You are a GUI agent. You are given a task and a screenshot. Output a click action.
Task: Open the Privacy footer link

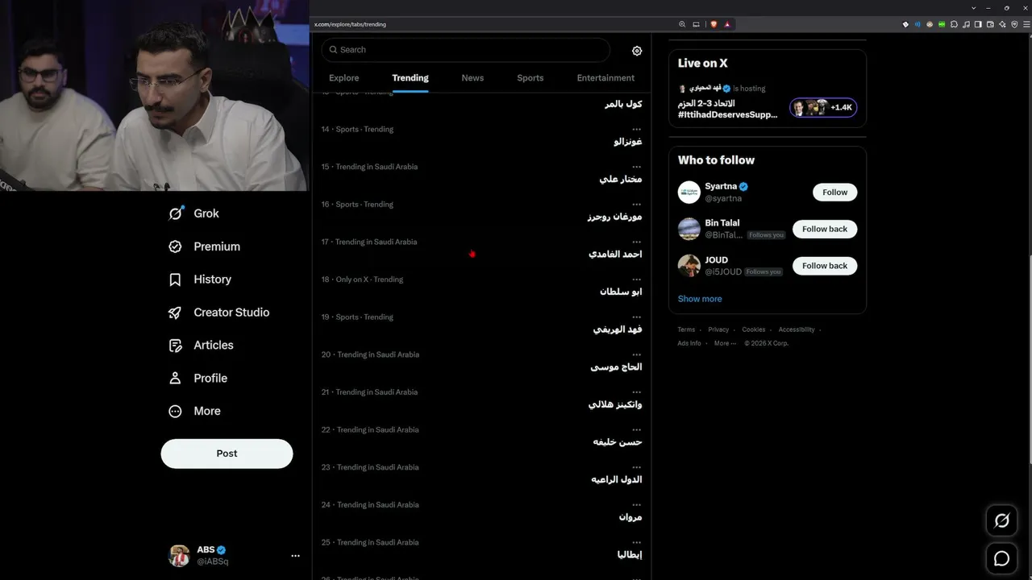click(x=718, y=329)
